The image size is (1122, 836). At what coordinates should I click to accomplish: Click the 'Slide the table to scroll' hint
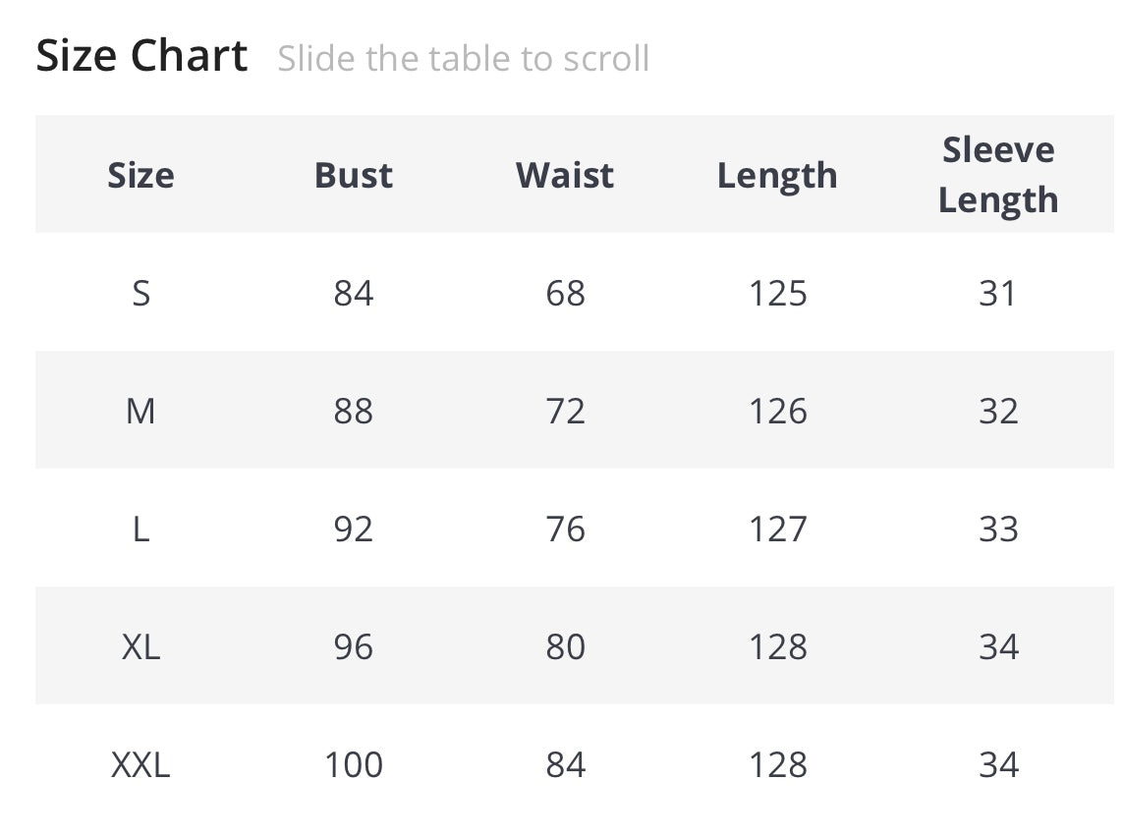tap(463, 59)
